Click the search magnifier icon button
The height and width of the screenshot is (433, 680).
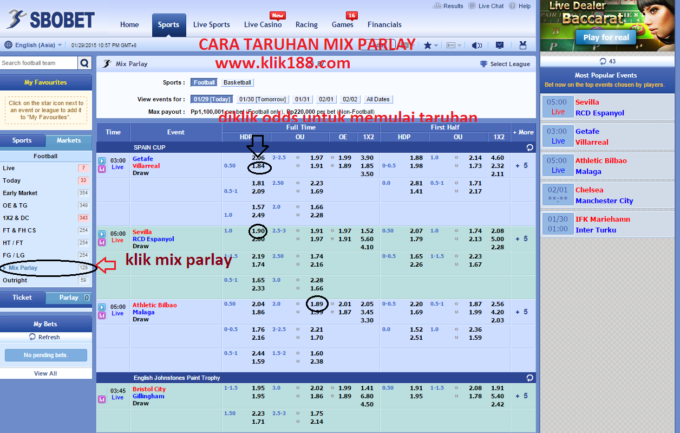(x=85, y=63)
